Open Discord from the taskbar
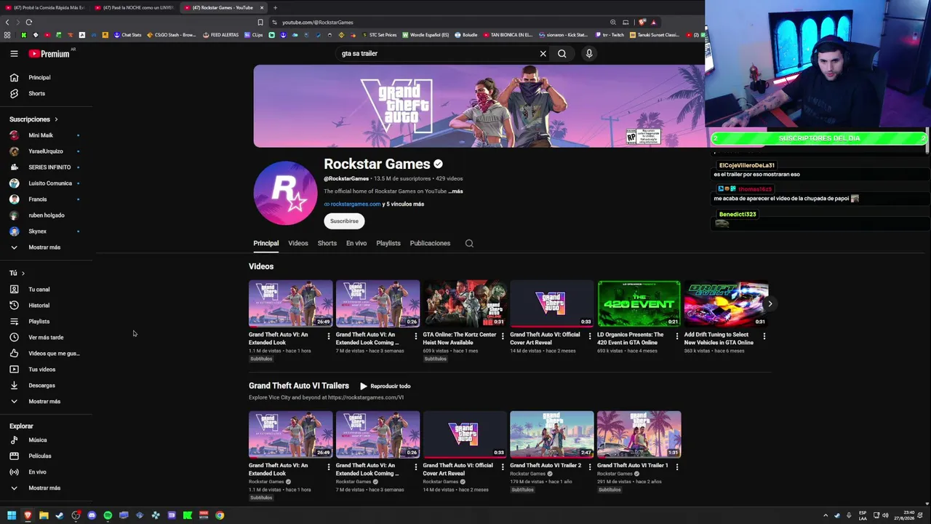The image size is (931, 524). pyautogui.click(x=92, y=515)
